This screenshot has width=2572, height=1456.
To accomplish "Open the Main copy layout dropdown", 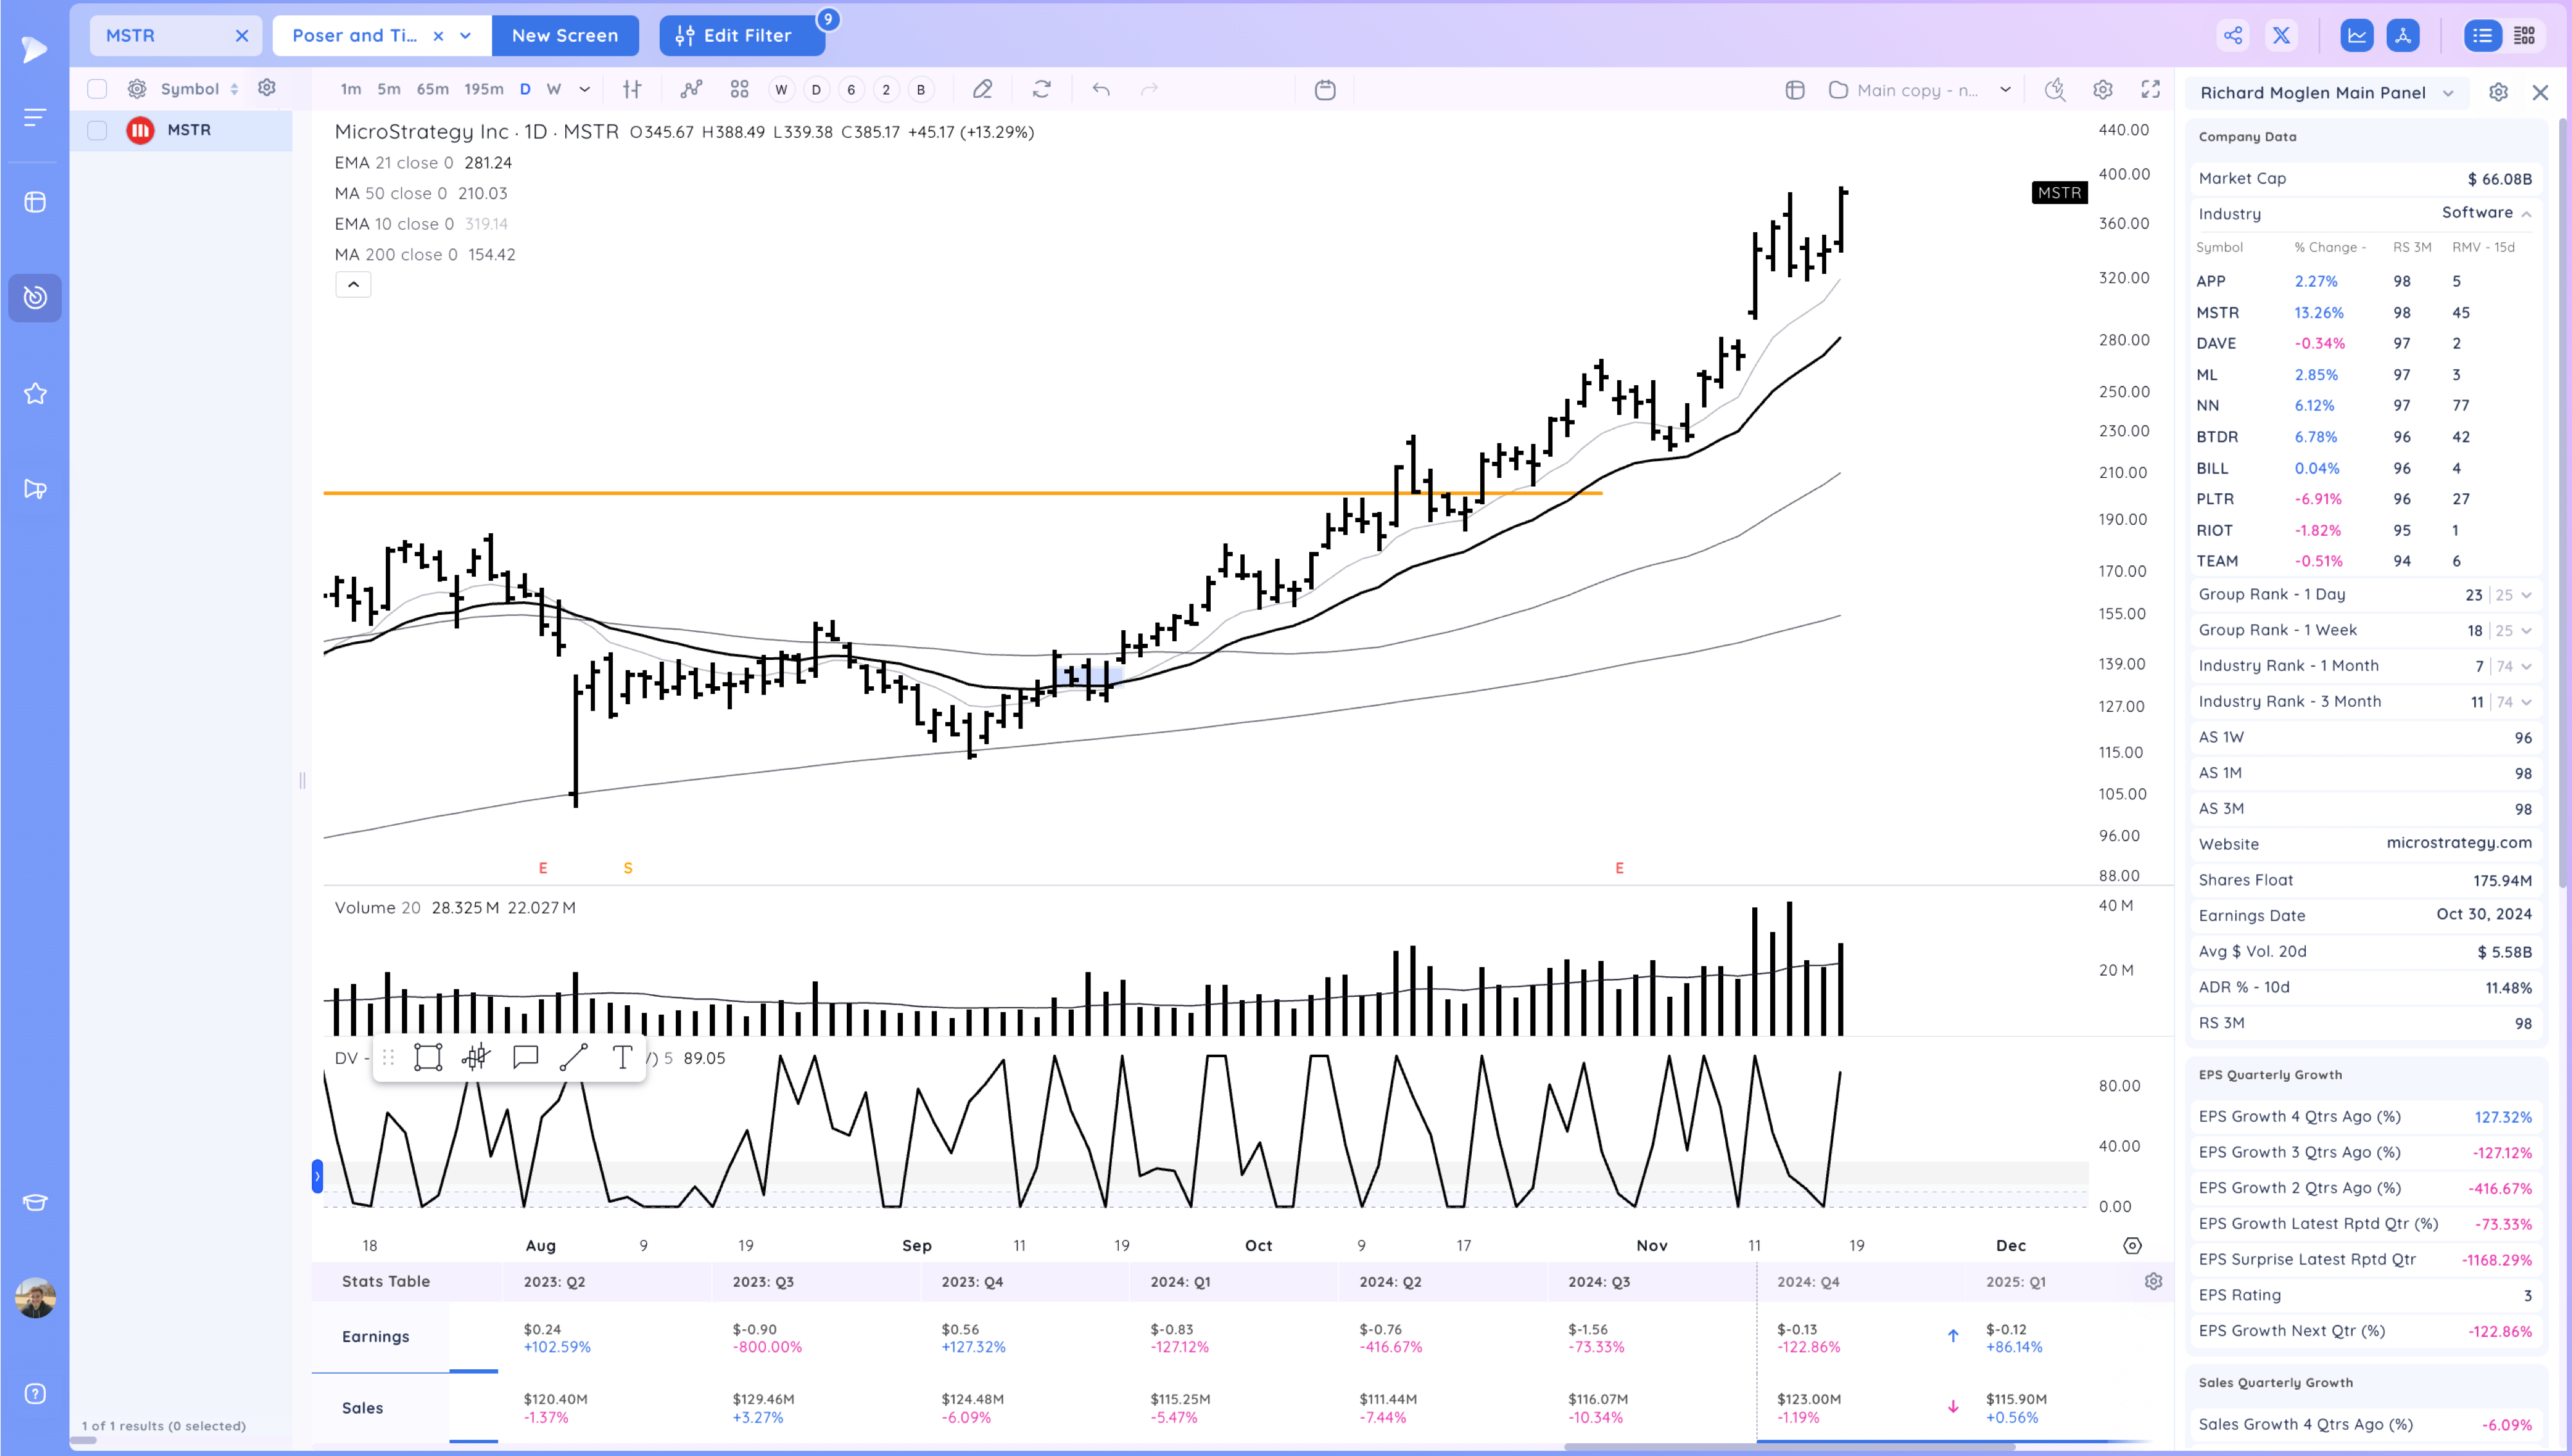I will pyautogui.click(x=2006, y=90).
